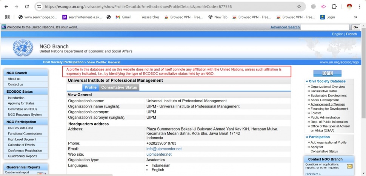Click the Add organizational Profile link
The height and width of the screenshot is (176, 366).
pos(328,142)
